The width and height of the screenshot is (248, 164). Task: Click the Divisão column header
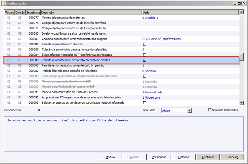[x=20, y=13]
